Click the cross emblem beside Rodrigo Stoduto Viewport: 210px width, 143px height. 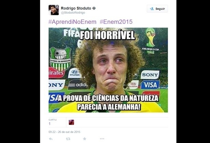(94, 8)
